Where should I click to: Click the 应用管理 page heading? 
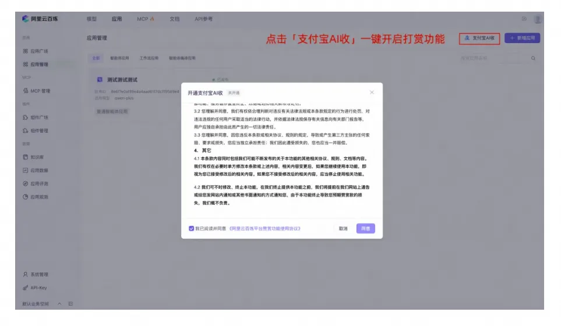pos(97,38)
